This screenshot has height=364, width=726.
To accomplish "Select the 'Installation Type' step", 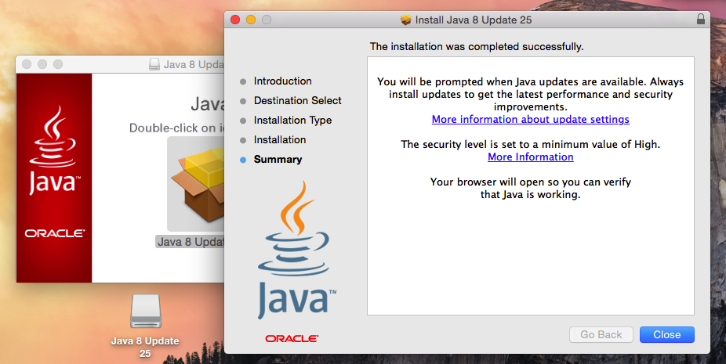I will point(292,121).
